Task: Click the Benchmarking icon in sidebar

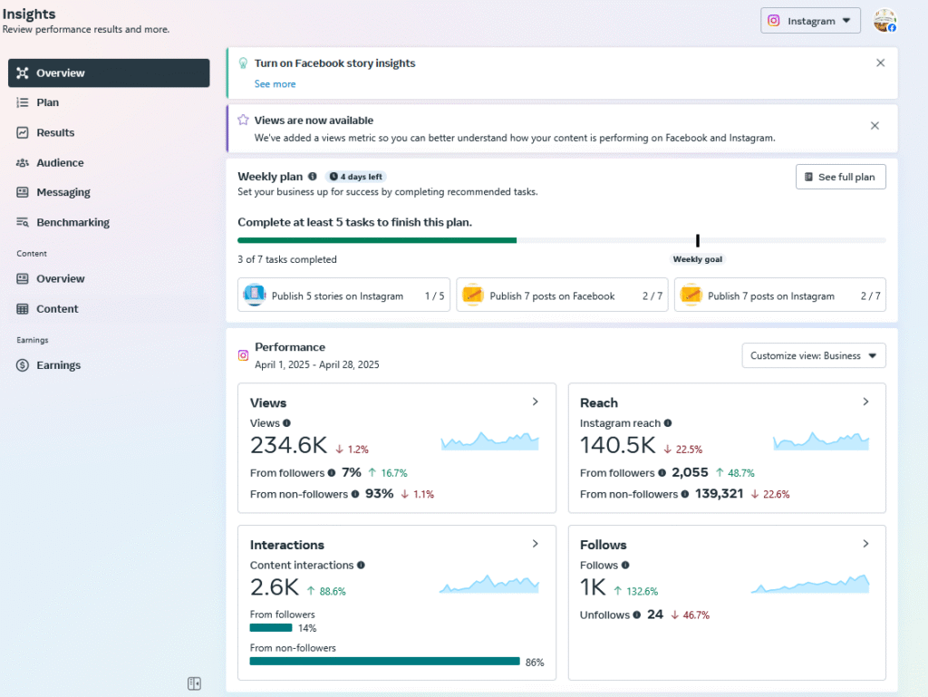Action: click(x=23, y=222)
